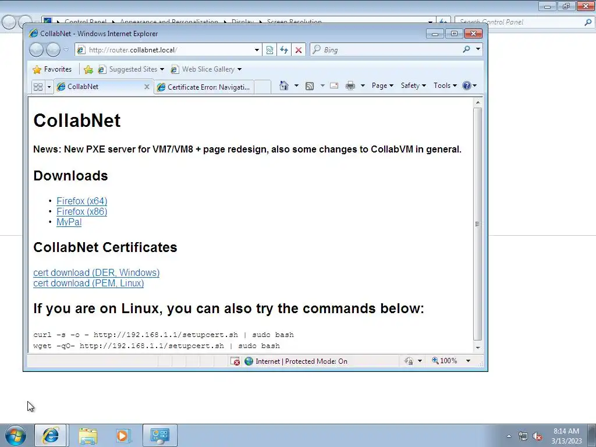Click the vertical scrollbar thumb

478,224
